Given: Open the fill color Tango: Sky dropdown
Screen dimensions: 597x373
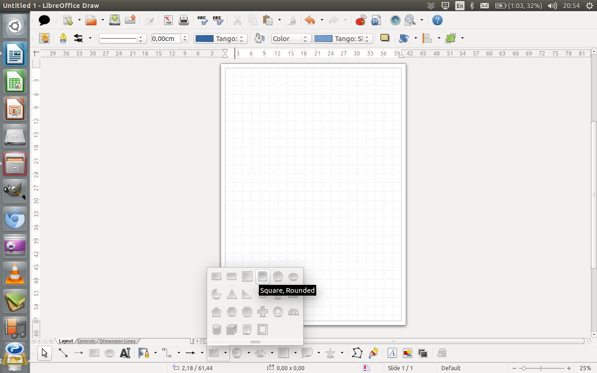Looking at the screenshot, I should [343, 39].
